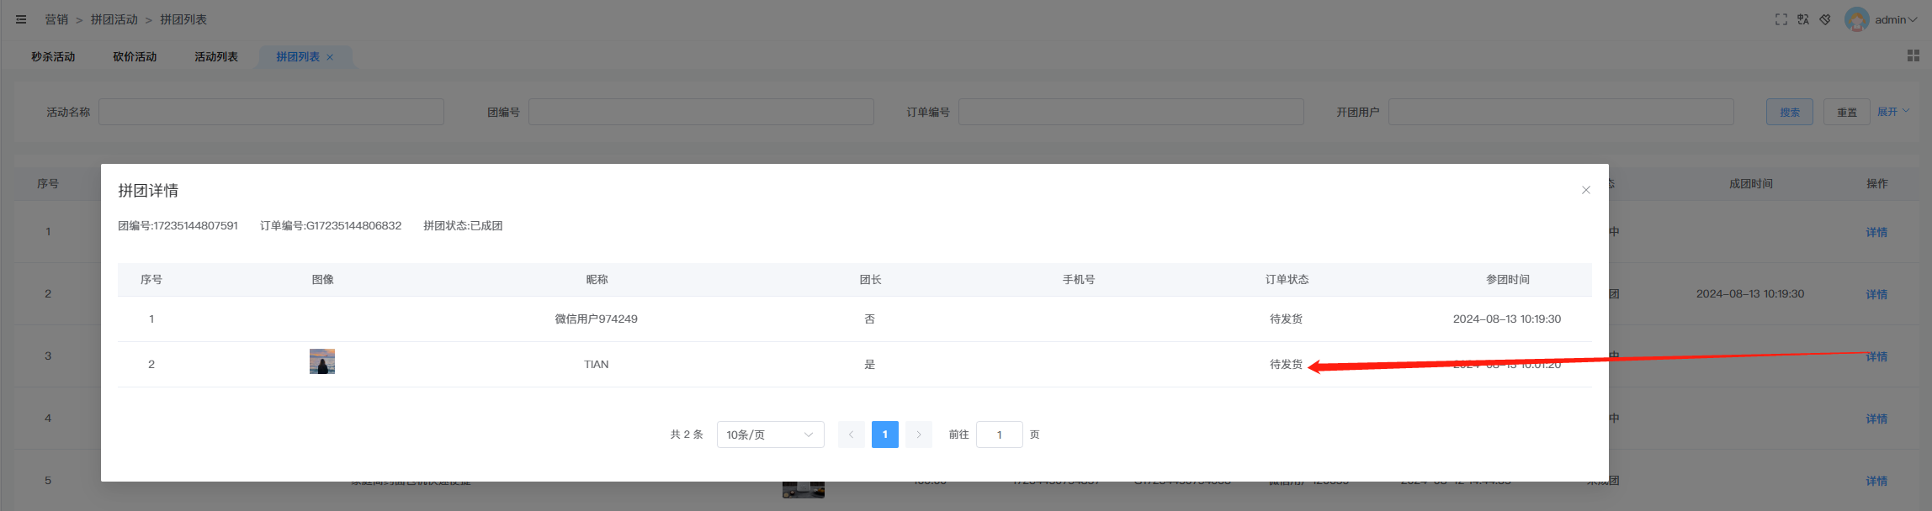Screen dimensions: 1932x511
Task: Close the 拼团列表 tab with x icon
Action: [330, 57]
